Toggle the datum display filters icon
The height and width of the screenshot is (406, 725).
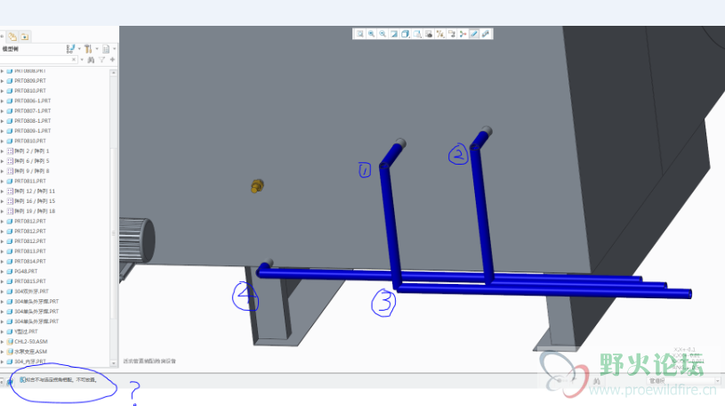pyautogui.click(x=440, y=34)
